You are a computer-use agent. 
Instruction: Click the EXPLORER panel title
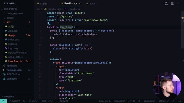9,3
